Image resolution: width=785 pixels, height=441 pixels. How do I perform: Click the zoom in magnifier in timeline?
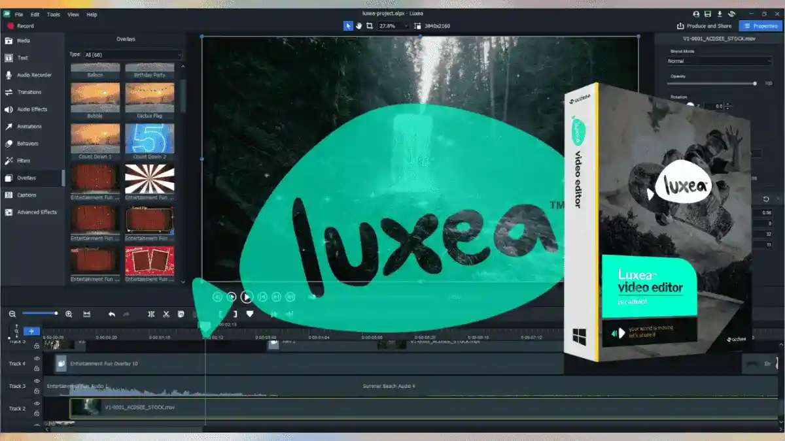click(69, 314)
